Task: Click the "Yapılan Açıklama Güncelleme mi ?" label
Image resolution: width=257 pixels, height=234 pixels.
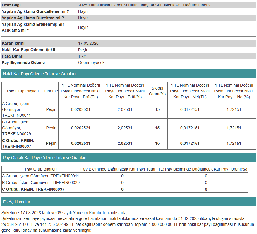Action: (x=35, y=11)
